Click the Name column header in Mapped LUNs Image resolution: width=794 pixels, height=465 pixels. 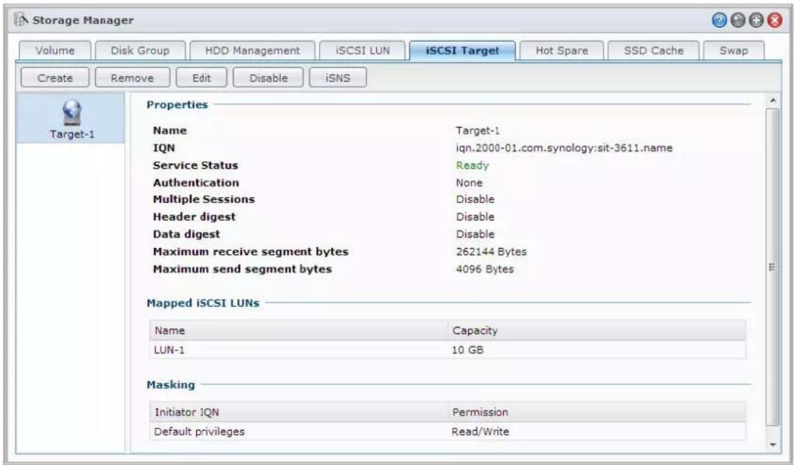click(299, 330)
